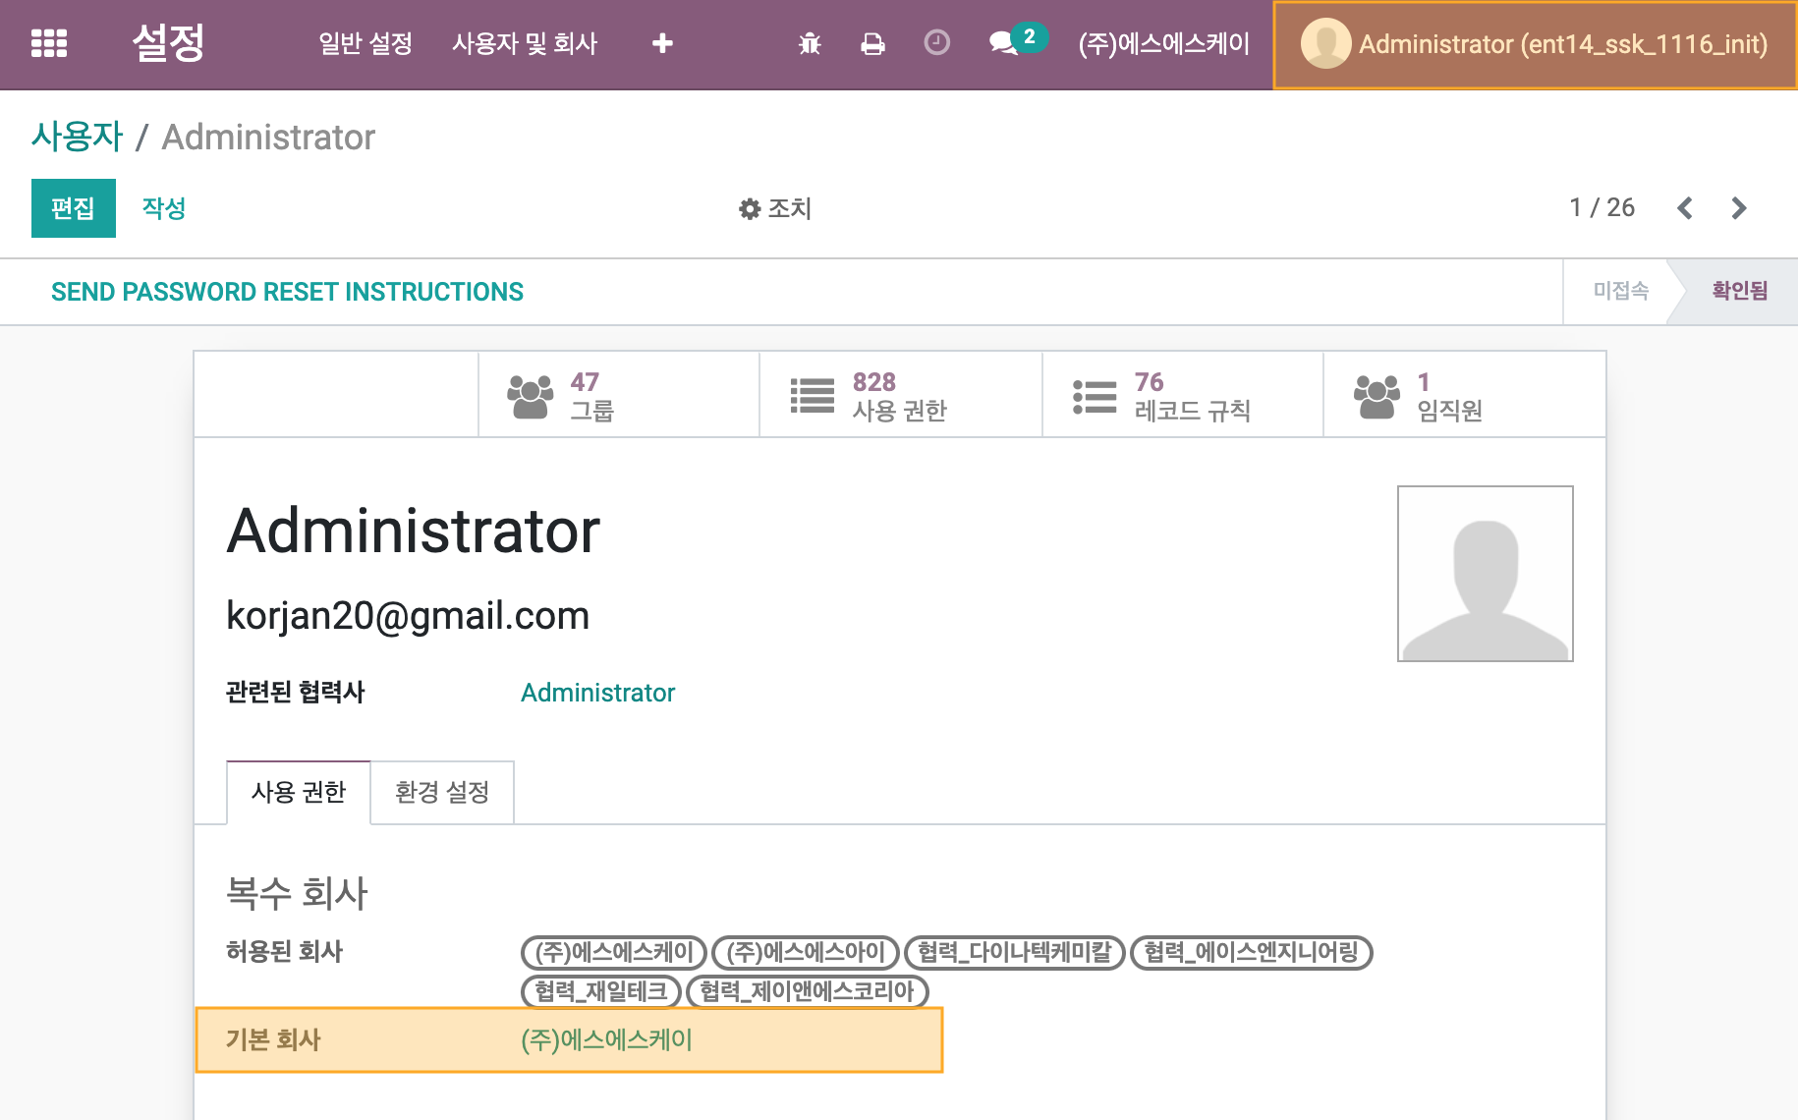Click the 협력_재일테크 company tag
The image size is (1798, 1120).
pos(601,991)
